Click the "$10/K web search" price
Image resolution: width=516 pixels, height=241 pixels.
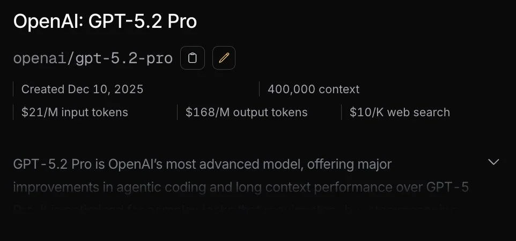click(400, 112)
